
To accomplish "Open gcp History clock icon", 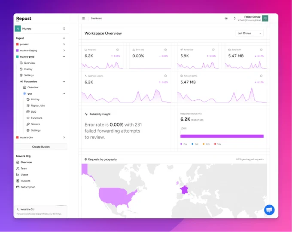I will (x=28, y=99).
